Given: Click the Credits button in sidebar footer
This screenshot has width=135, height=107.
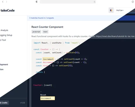Looking at the screenshot, I should (4, 103).
